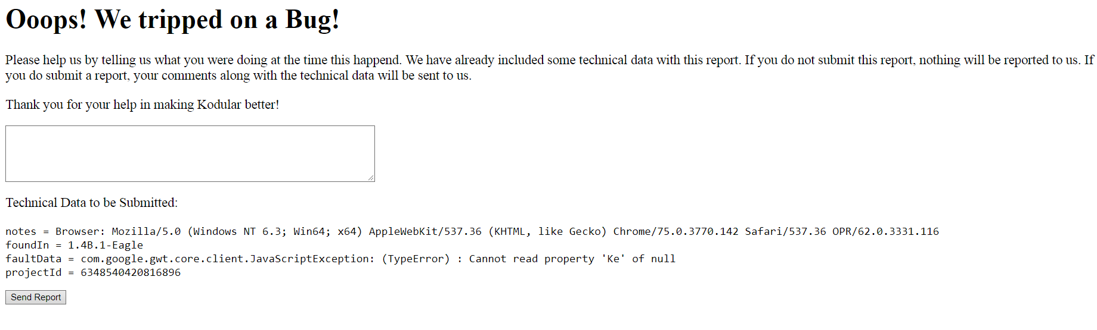Click the "Chrome/75.0.3770.142" browser string
Viewport: 1097px width, 330px height.
pos(675,231)
